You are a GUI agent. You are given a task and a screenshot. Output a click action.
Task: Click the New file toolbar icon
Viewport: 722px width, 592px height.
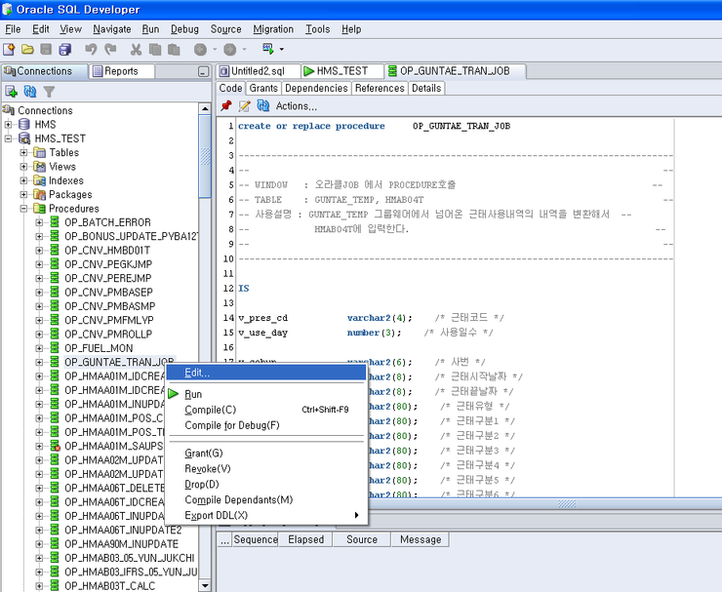tap(9, 49)
